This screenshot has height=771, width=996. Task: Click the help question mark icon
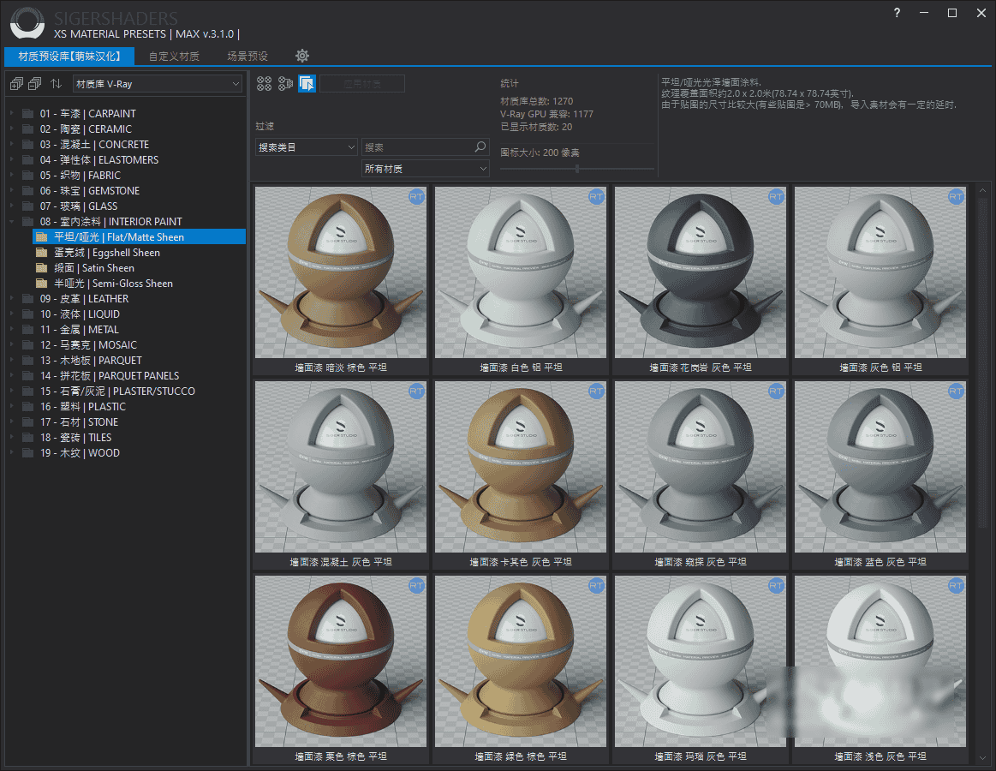(897, 13)
